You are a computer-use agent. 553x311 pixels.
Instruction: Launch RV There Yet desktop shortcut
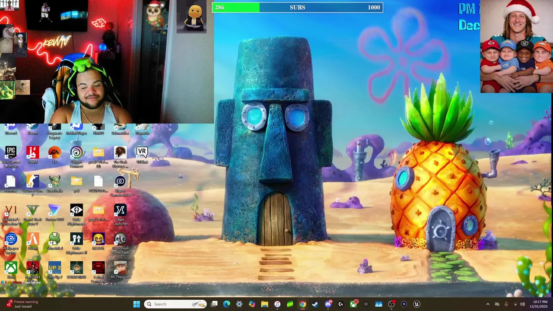pyautogui.click(x=120, y=270)
